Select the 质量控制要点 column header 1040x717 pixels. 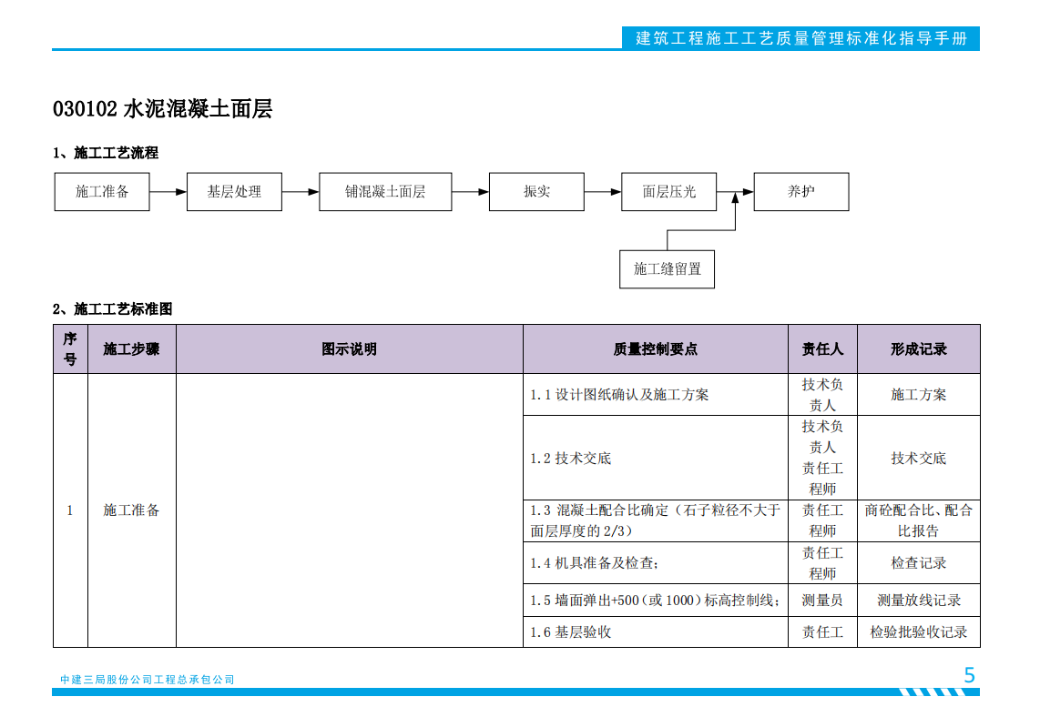tap(657, 348)
